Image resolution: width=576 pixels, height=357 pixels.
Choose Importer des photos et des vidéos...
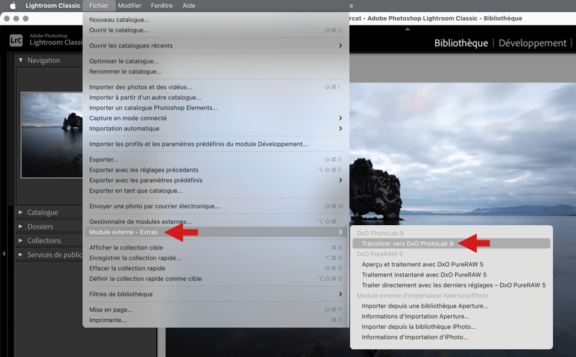(216, 87)
